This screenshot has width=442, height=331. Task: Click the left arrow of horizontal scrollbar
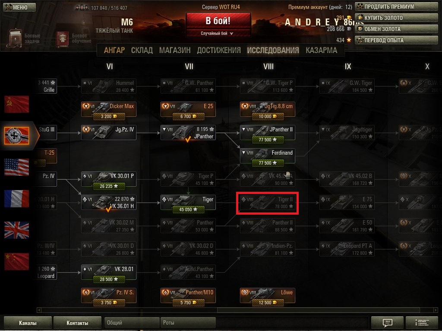point(39,310)
